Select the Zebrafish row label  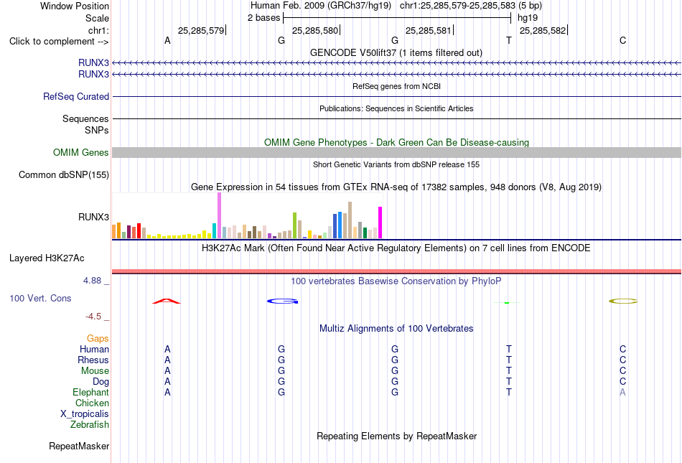(90, 424)
